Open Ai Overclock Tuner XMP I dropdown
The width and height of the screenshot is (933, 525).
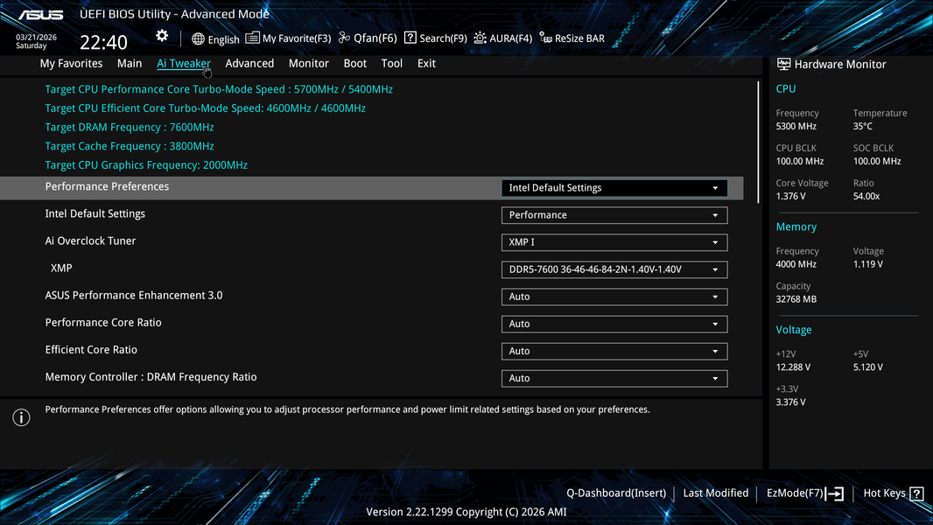point(614,242)
